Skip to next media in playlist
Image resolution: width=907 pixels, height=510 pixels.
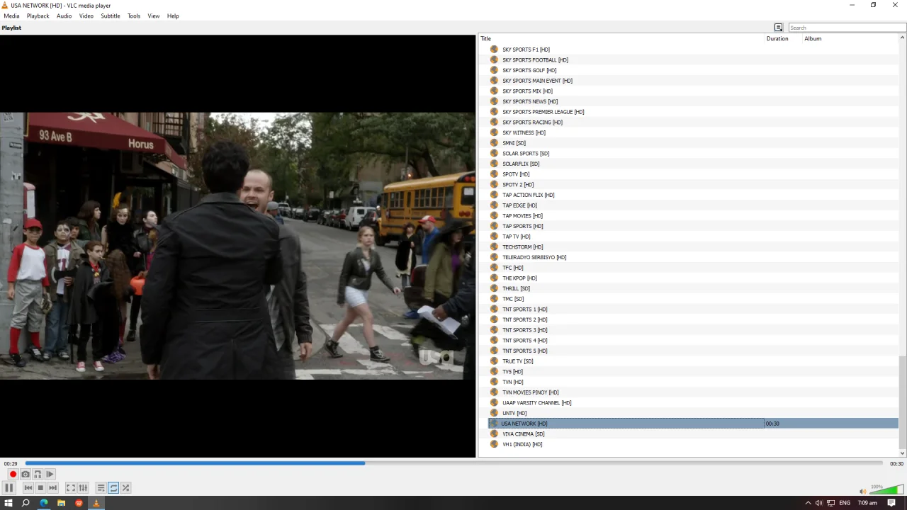point(52,487)
